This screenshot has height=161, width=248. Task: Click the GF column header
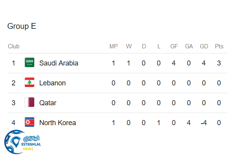click(x=174, y=46)
